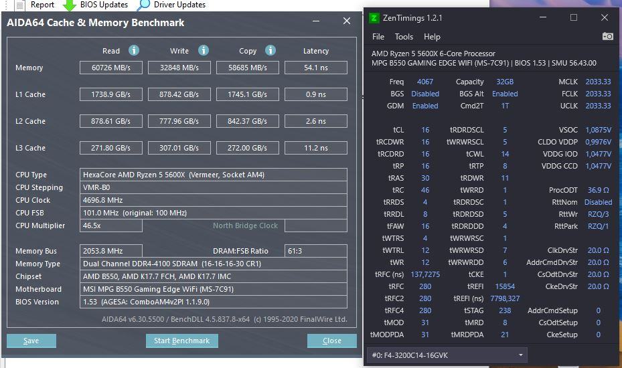Image resolution: width=622 pixels, height=368 pixels.
Task: Take a ZenTimings screenshot with the camera icon
Action: click(608, 37)
